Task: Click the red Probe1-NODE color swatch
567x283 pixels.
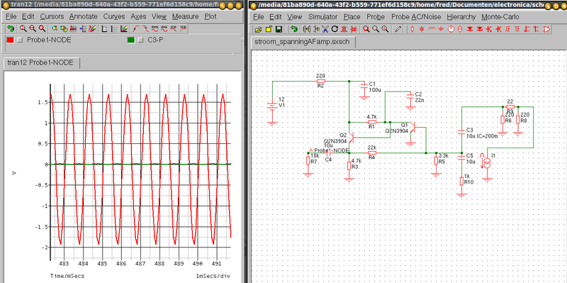Action: [x=10, y=40]
